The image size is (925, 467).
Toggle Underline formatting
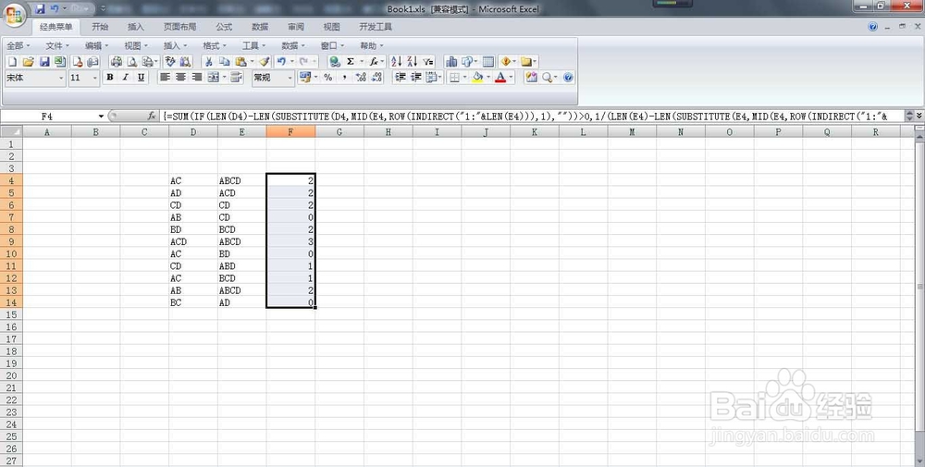(141, 78)
